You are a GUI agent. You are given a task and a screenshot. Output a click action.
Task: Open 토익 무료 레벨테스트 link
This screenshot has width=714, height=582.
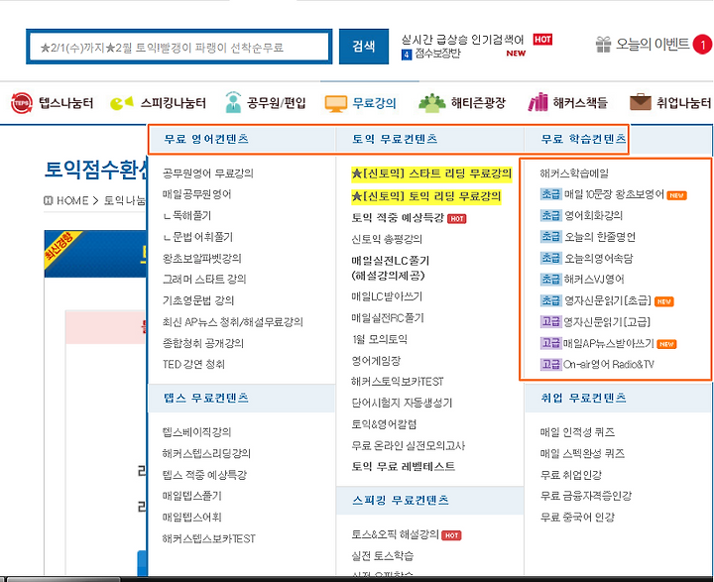(x=403, y=467)
